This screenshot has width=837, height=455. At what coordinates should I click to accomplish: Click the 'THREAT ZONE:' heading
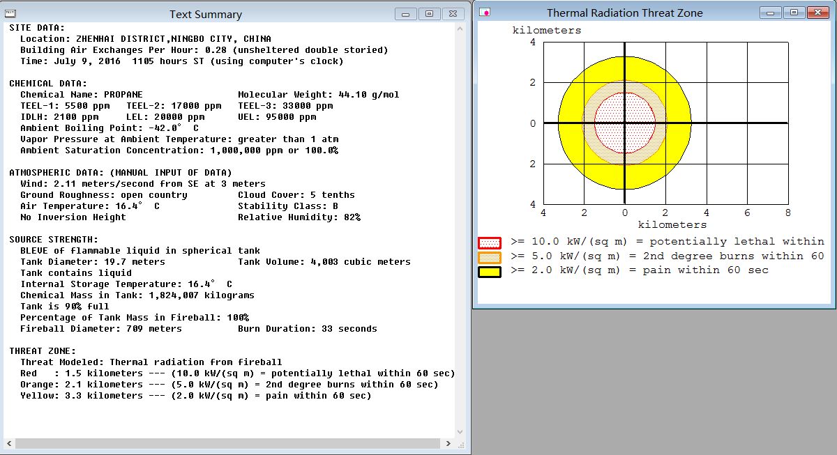(43, 351)
